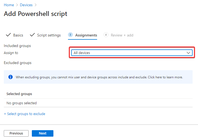Click the 'Add Powershell script' page title
The height and width of the screenshot is (138, 198).
coord(36,14)
